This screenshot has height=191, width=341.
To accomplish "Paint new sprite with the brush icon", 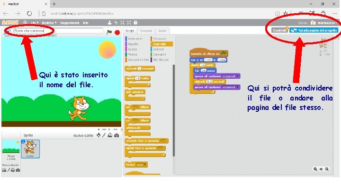I will (x=104, y=135).
